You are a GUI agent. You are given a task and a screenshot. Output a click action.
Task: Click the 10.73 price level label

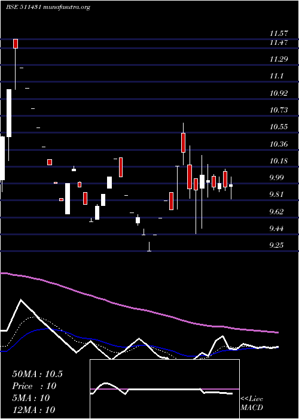[279, 110]
